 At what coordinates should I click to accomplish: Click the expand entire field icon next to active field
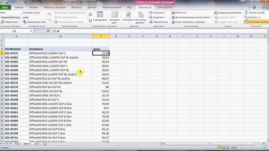(x=49, y=14)
